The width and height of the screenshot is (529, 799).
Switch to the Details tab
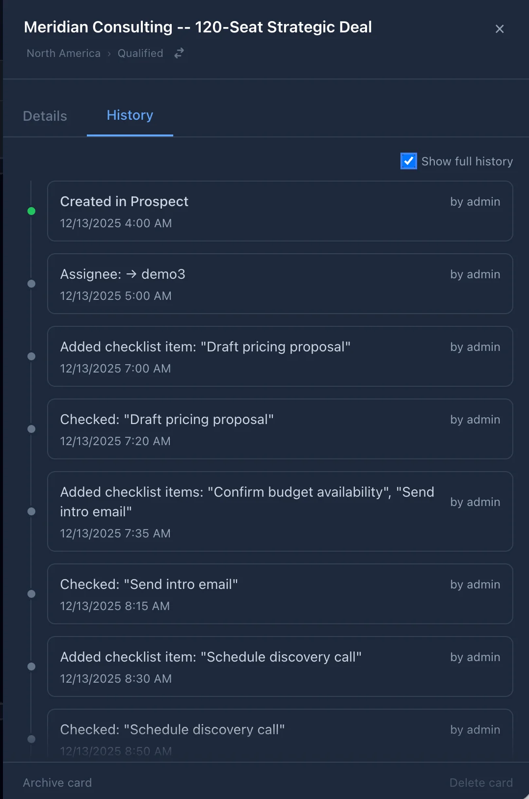coord(45,116)
